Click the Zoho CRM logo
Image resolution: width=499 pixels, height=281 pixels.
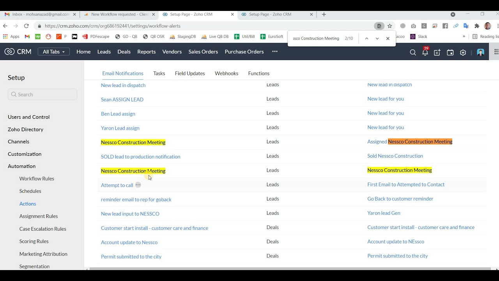(18, 52)
